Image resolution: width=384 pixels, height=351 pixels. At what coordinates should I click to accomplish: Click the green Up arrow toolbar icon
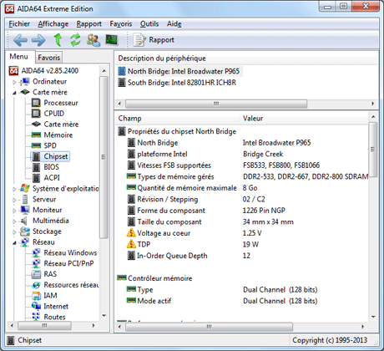58,40
